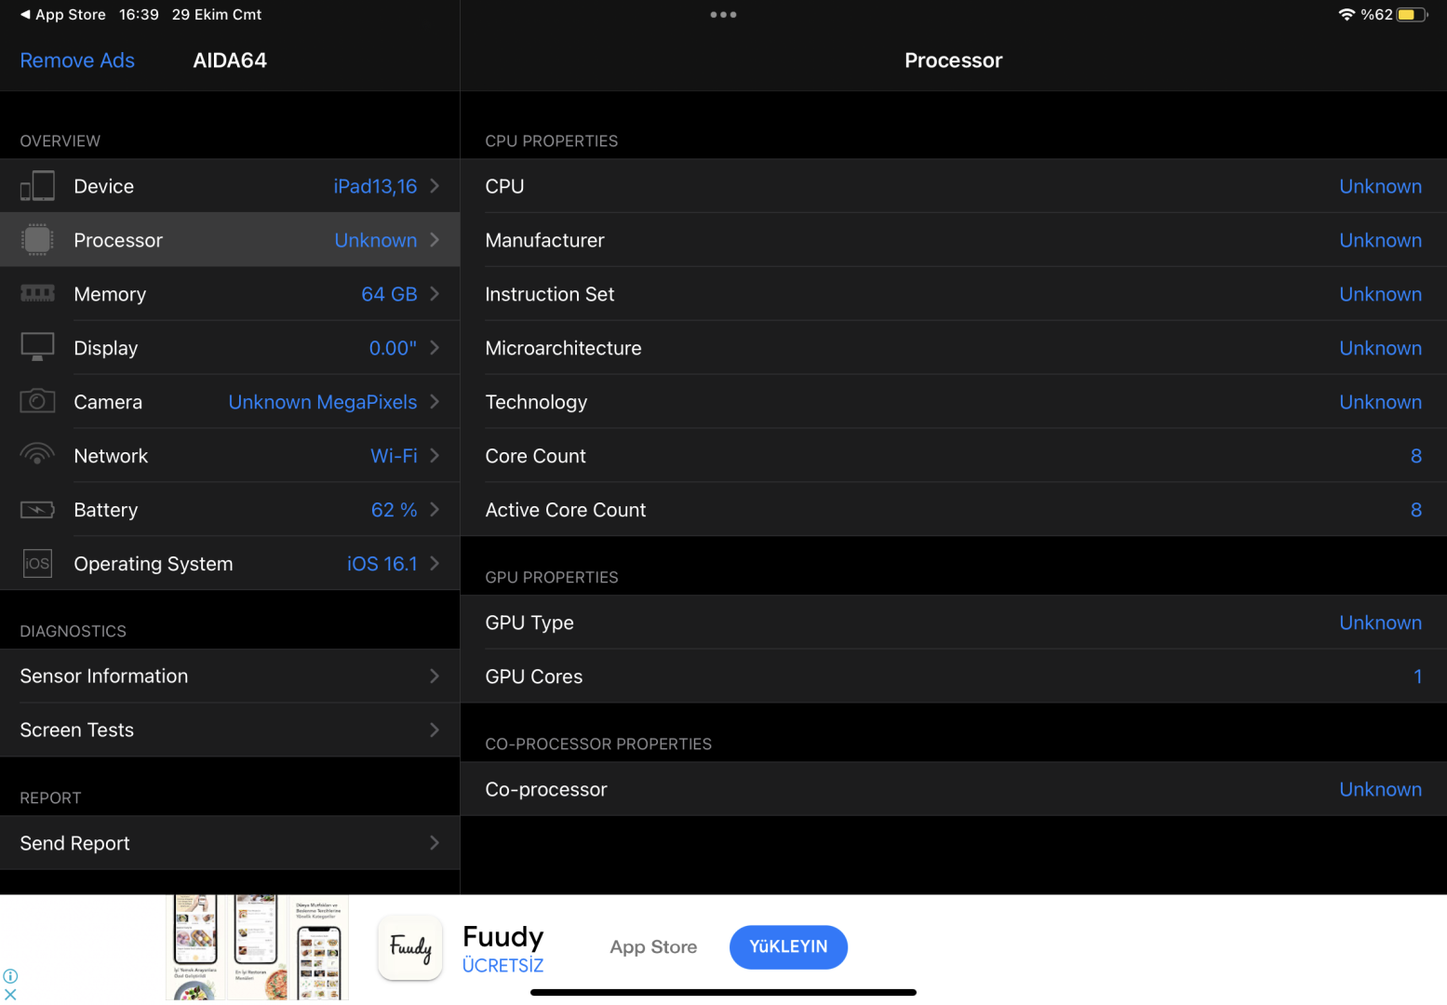1447x1005 pixels.
Task: Open the Device menu item
Action: coord(230,186)
